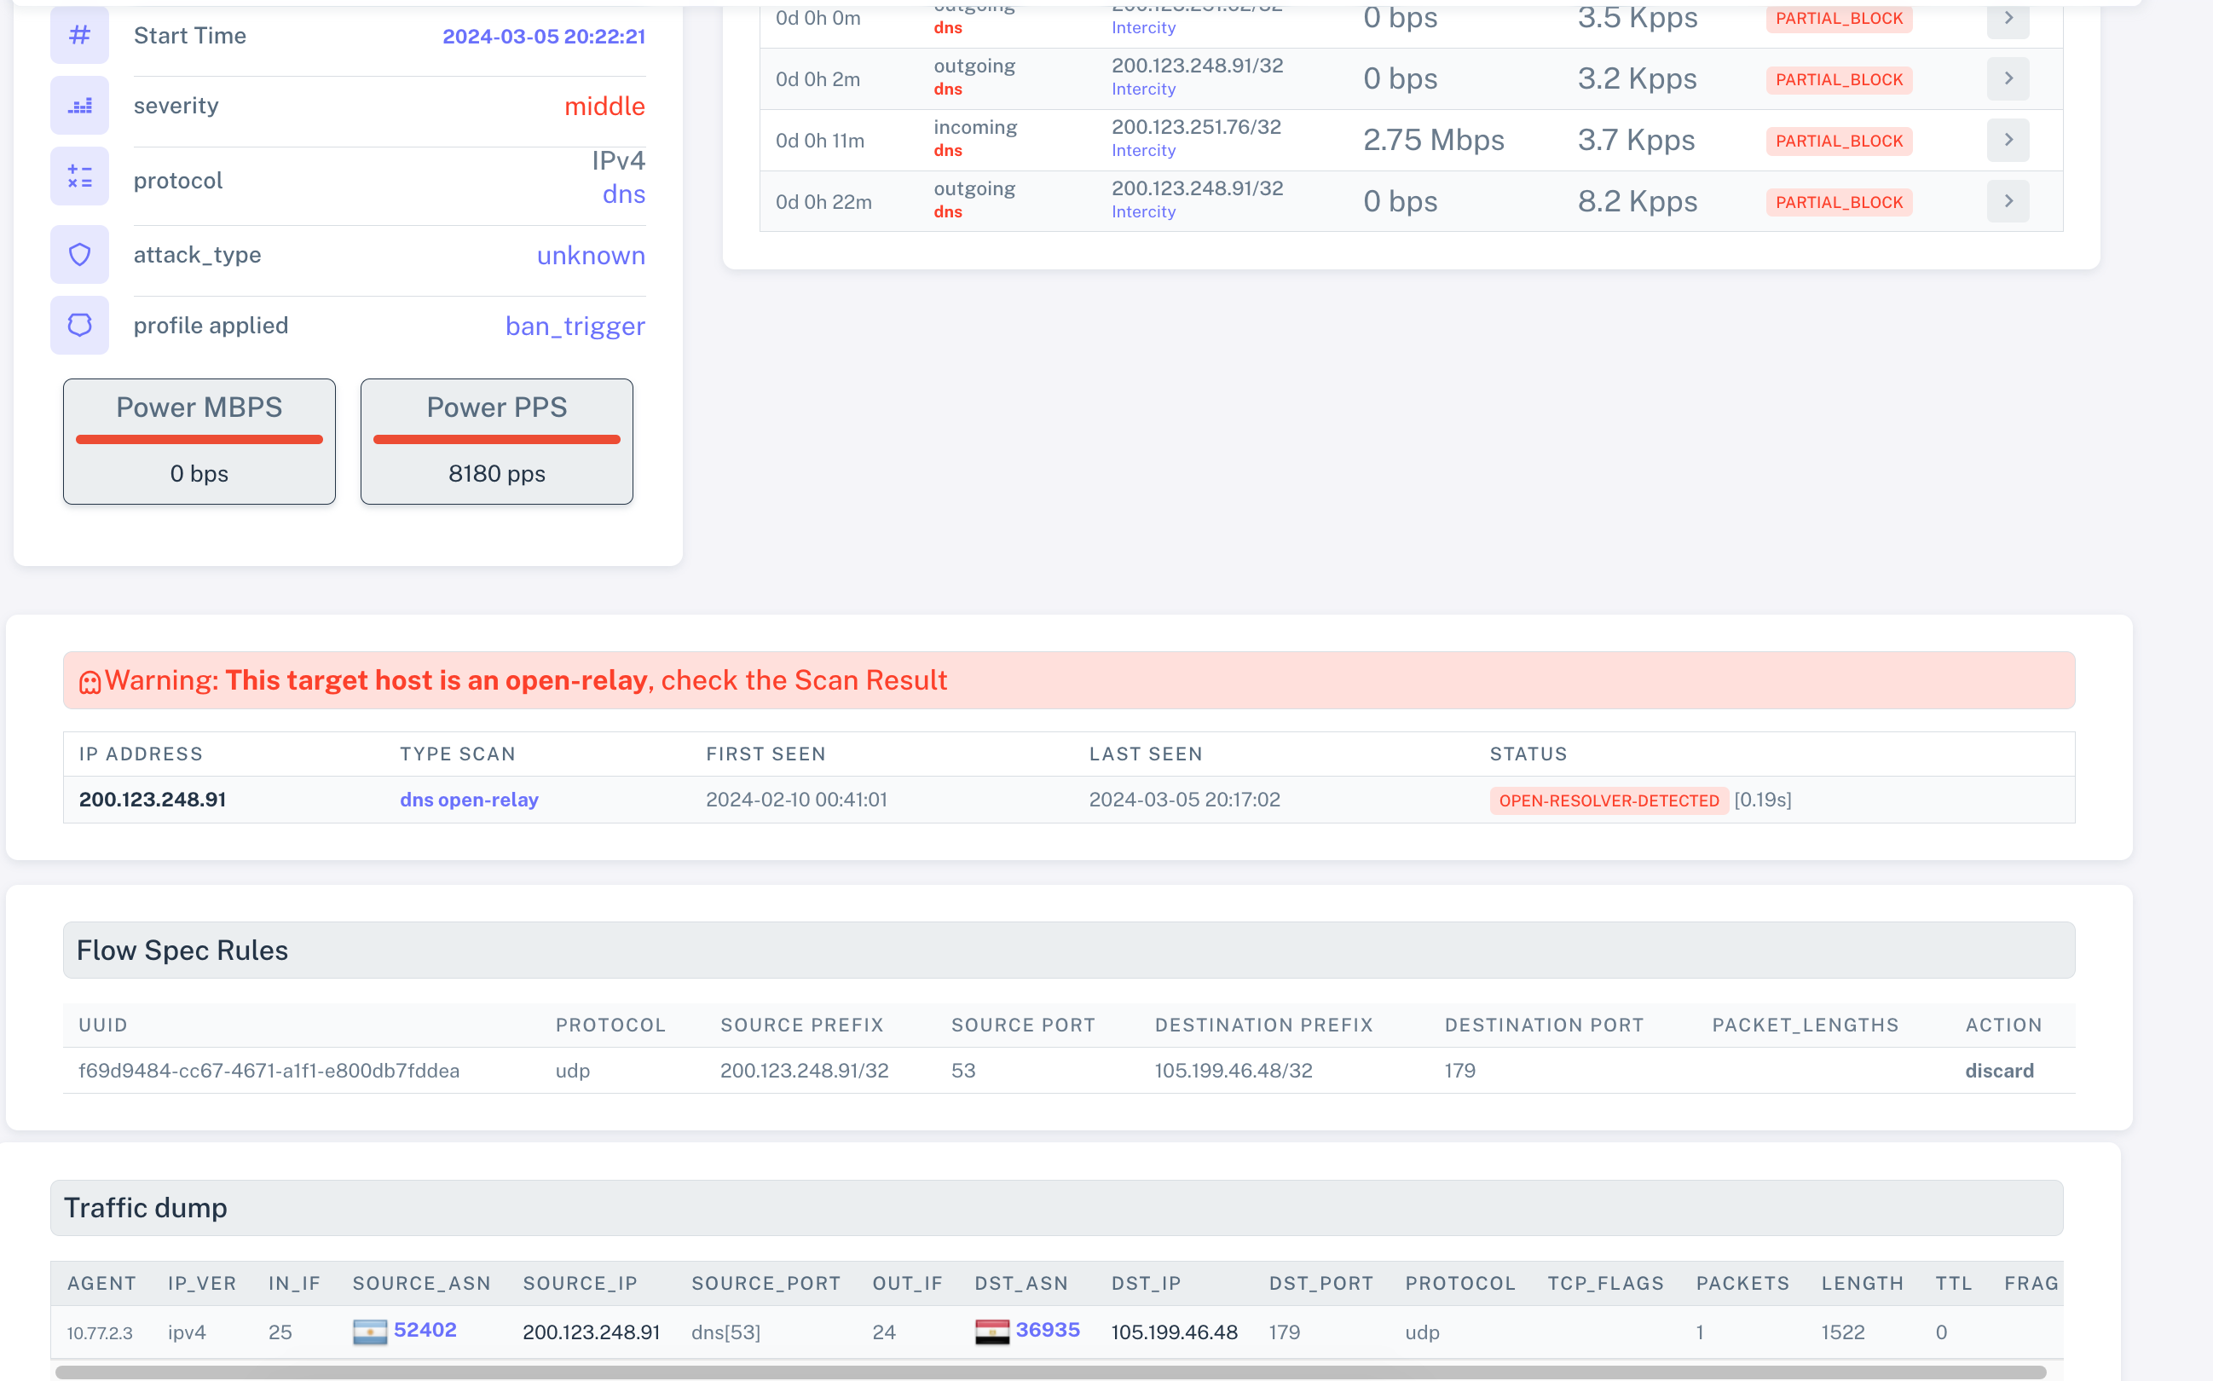Expand the 0d 0h 22m outgoing attack row
Viewport: 2213px width, 1381px height.
pos(2008,202)
